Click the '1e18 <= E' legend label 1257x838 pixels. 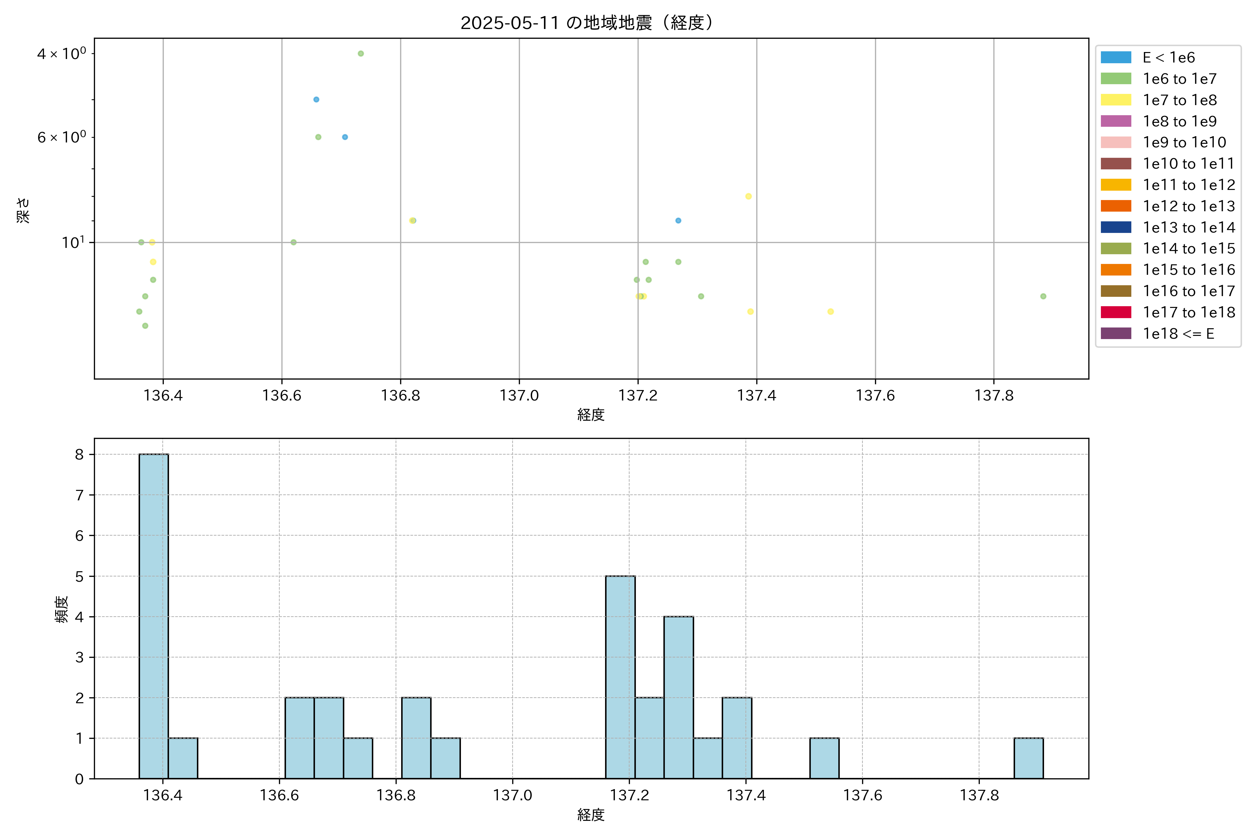click(1178, 333)
